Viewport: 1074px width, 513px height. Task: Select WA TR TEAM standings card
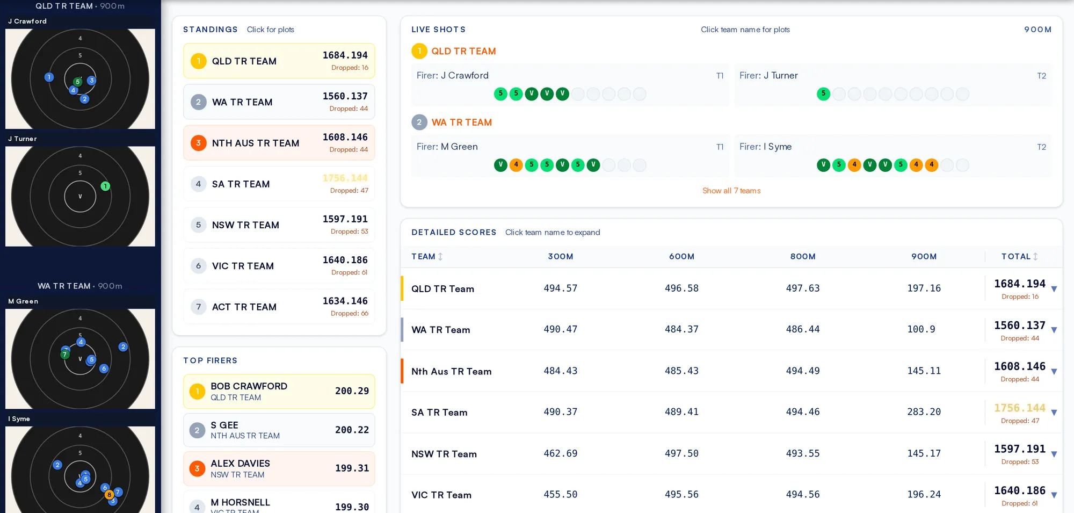click(x=279, y=102)
